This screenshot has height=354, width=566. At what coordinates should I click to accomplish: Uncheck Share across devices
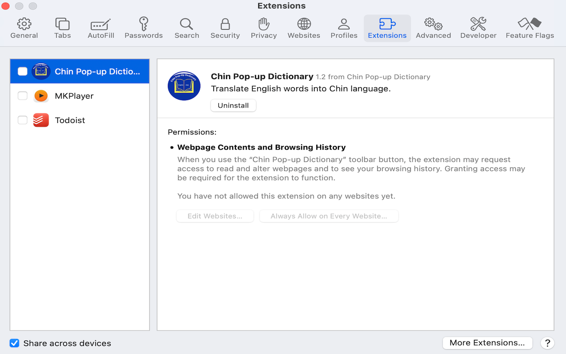coord(15,343)
